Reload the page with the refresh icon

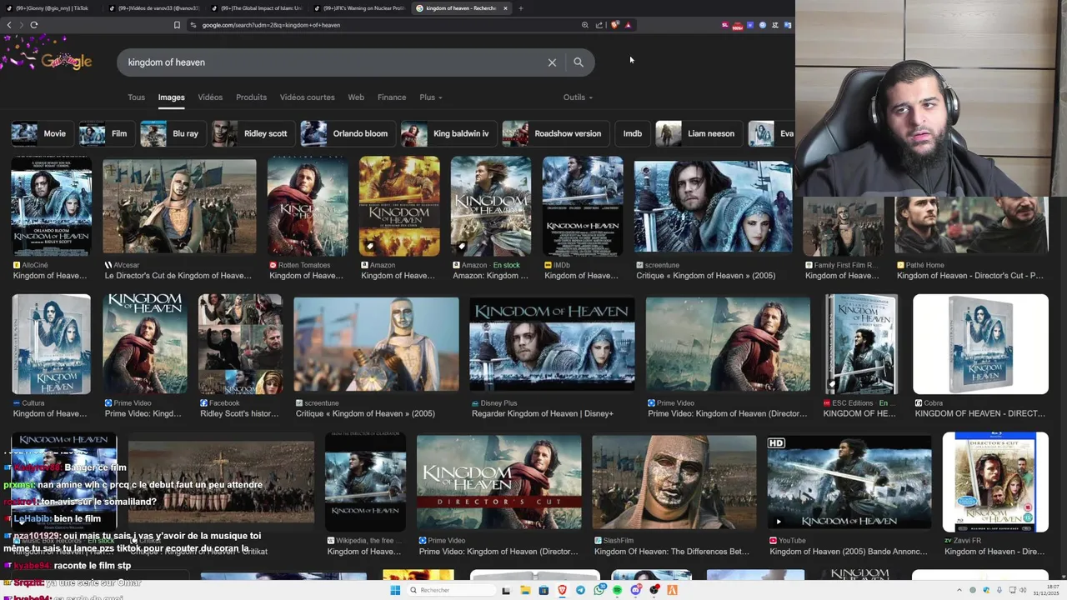(x=34, y=25)
